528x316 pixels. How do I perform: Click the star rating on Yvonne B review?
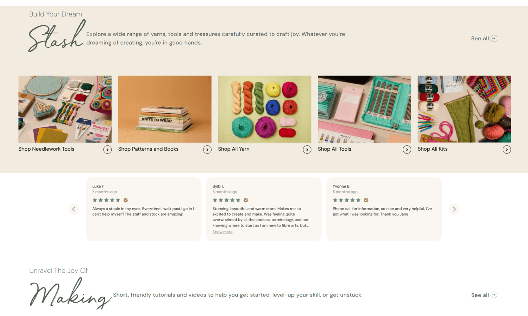pos(347,200)
